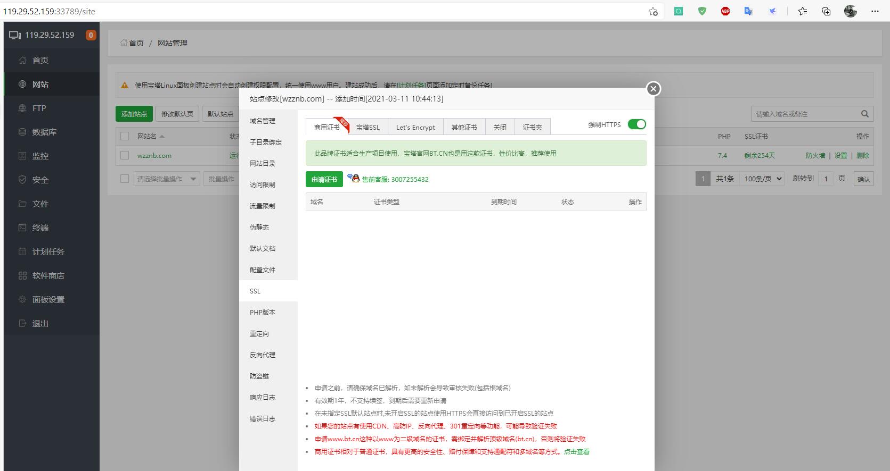Screen dimensions: 890x471
Task: Check the checkbox beside batch operation selector
Action: click(x=125, y=179)
